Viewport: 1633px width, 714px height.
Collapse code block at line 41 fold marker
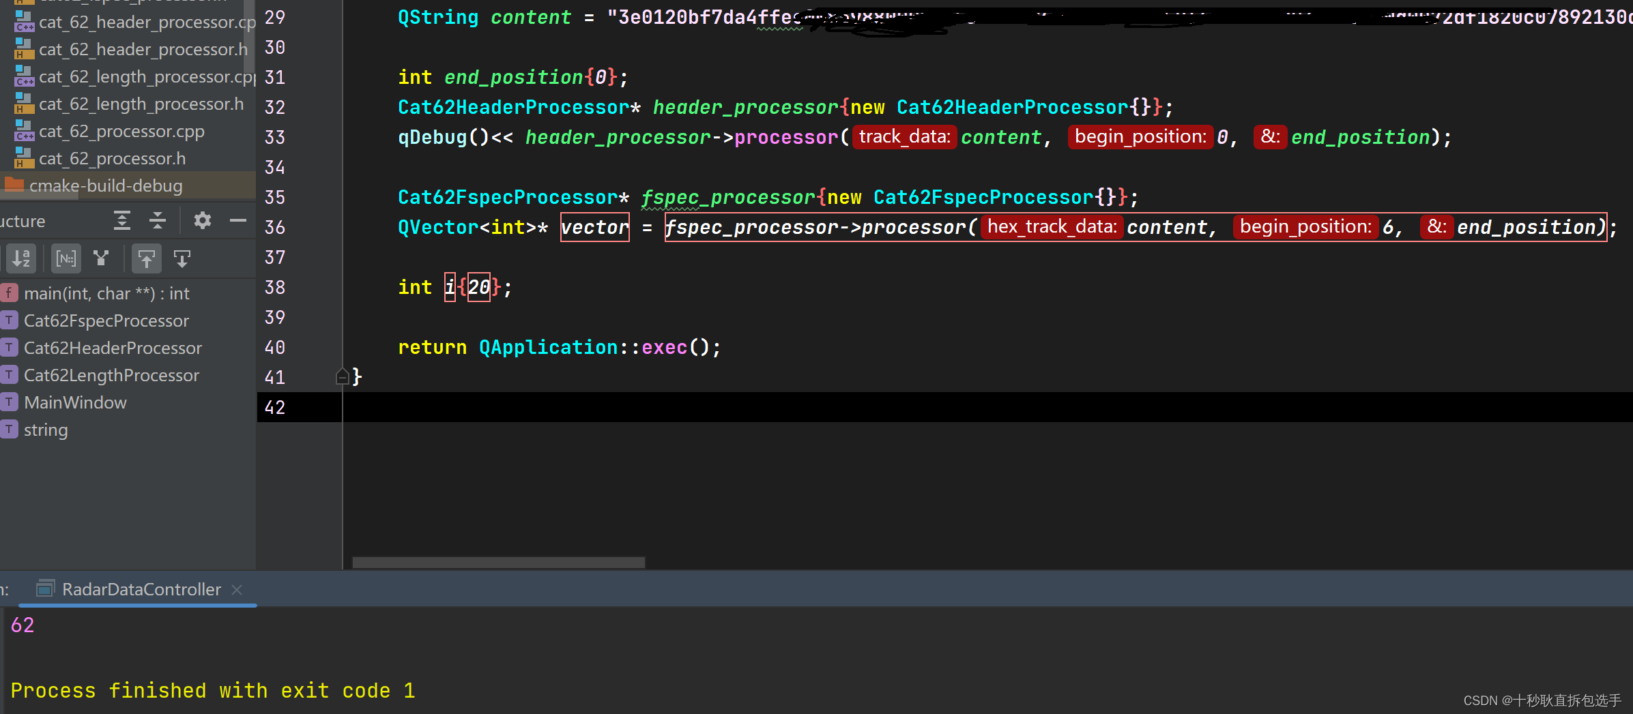(343, 376)
